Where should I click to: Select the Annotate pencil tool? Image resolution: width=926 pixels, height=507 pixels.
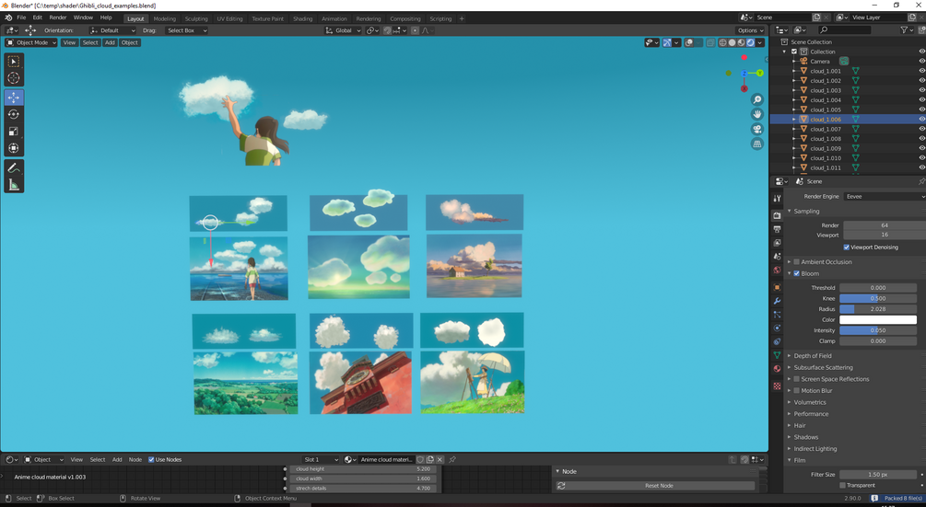click(14, 168)
